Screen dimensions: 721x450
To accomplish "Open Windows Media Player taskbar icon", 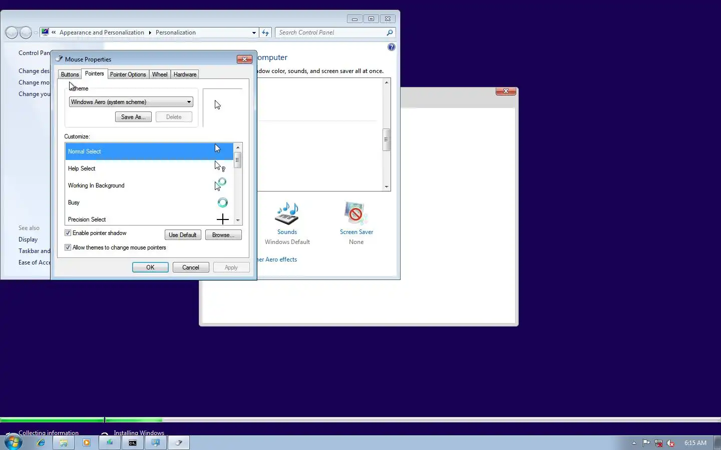I will click(87, 442).
